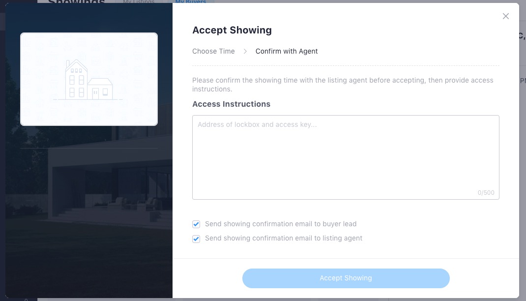Click the confirm showing time instruction text
526x301 pixels.
[x=343, y=85]
